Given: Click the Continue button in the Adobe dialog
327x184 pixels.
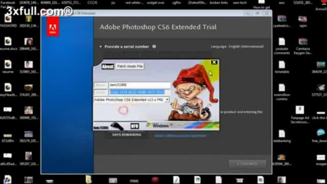Looking at the screenshot, I should pyautogui.click(x=247, y=164).
